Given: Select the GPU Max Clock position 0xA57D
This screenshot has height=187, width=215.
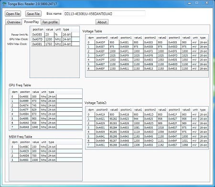Looking at the screenshot, I should 38,39.
